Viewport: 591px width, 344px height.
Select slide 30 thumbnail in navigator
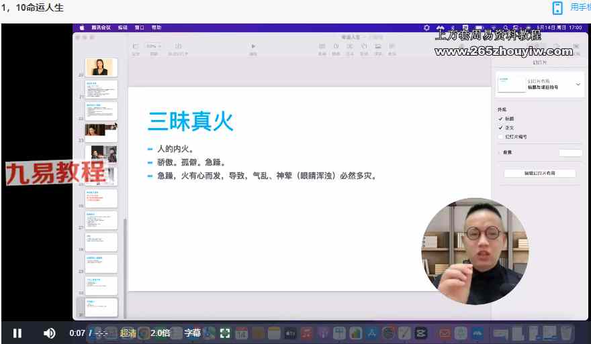[101, 286]
